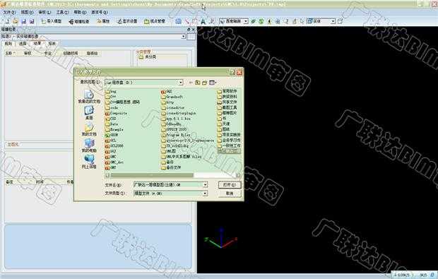Select the Data folder
438x279 pixels.
[x=112, y=124]
